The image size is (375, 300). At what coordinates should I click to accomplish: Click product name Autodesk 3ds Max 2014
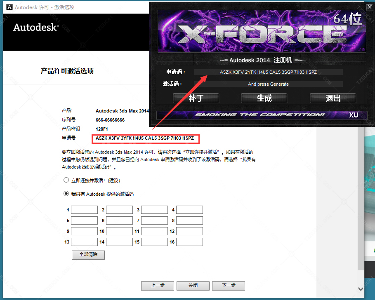click(122, 111)
